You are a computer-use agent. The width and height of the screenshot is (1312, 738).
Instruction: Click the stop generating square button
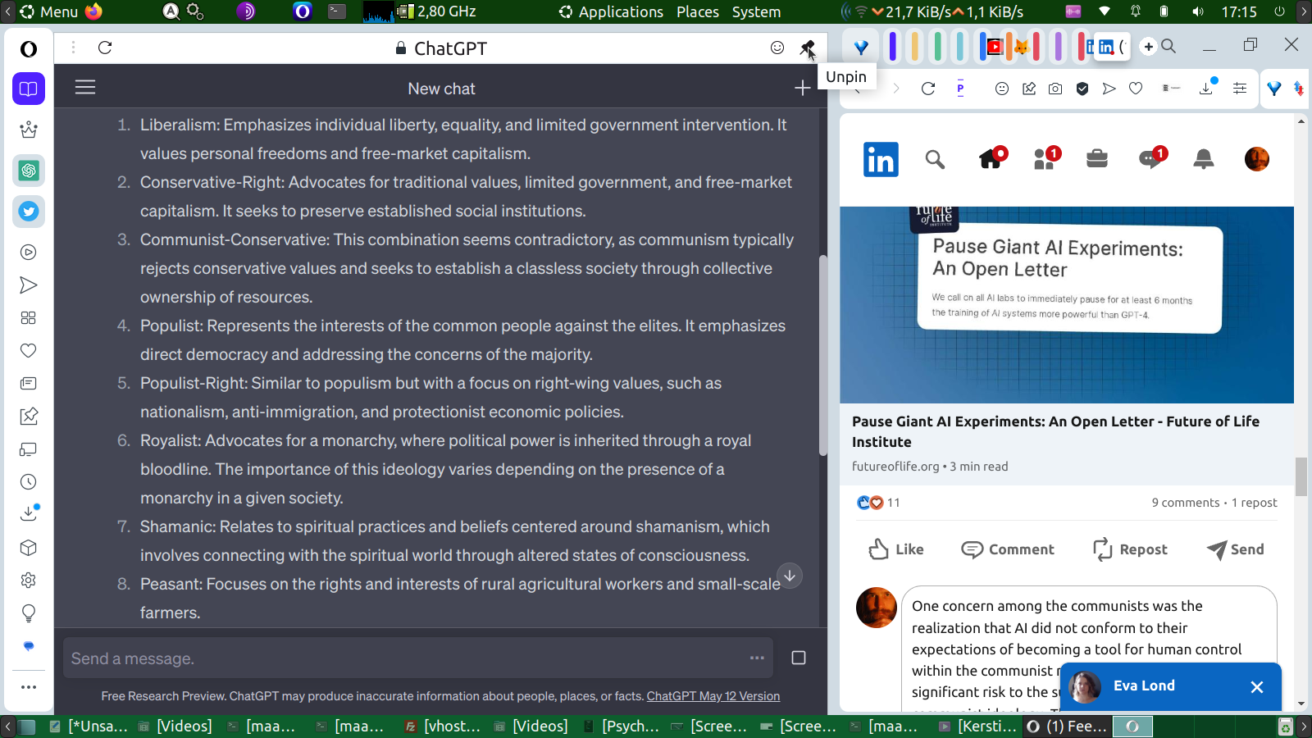799,658
